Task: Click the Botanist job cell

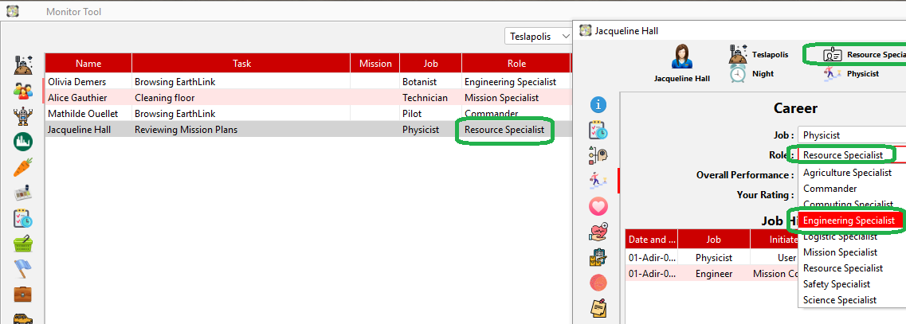Action: [x=430, y=82]
